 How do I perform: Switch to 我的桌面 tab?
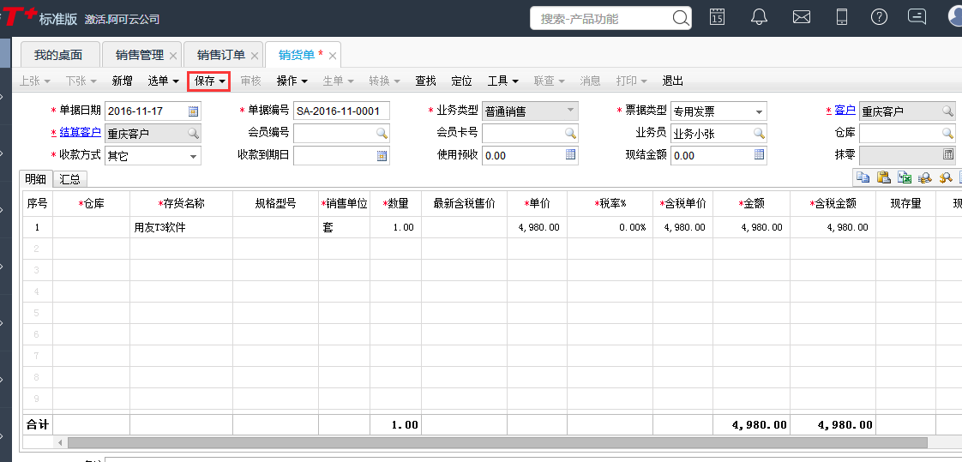point(58,55)
